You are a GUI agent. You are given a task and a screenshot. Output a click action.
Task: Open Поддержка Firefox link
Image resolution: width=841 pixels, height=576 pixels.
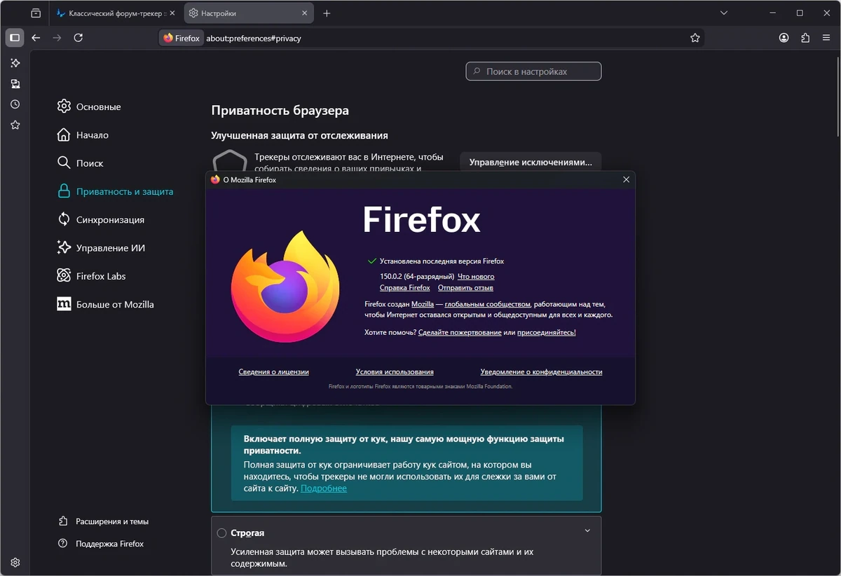(100, 544)
